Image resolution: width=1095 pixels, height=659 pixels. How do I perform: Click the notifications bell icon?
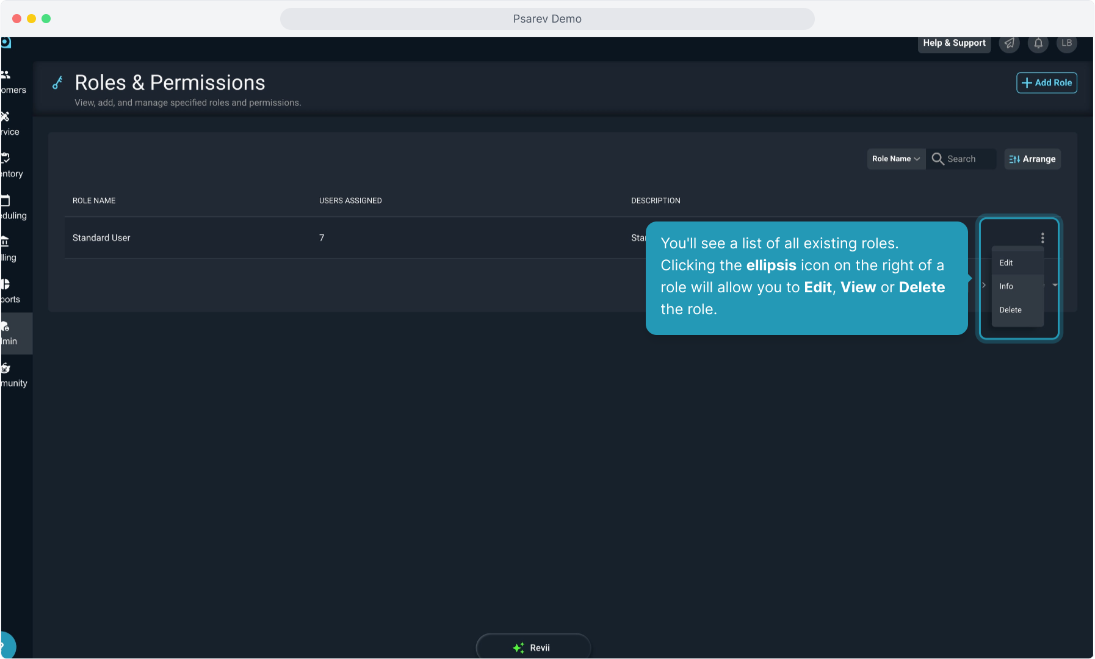point(1038,43)
